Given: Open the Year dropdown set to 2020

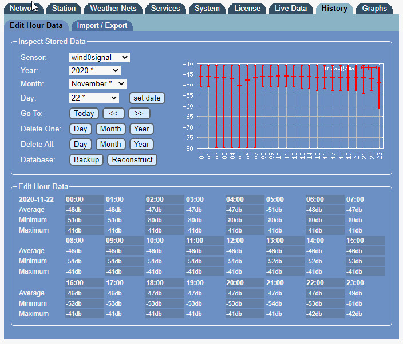Looking at the screenshot, I should tap(95, 70).
